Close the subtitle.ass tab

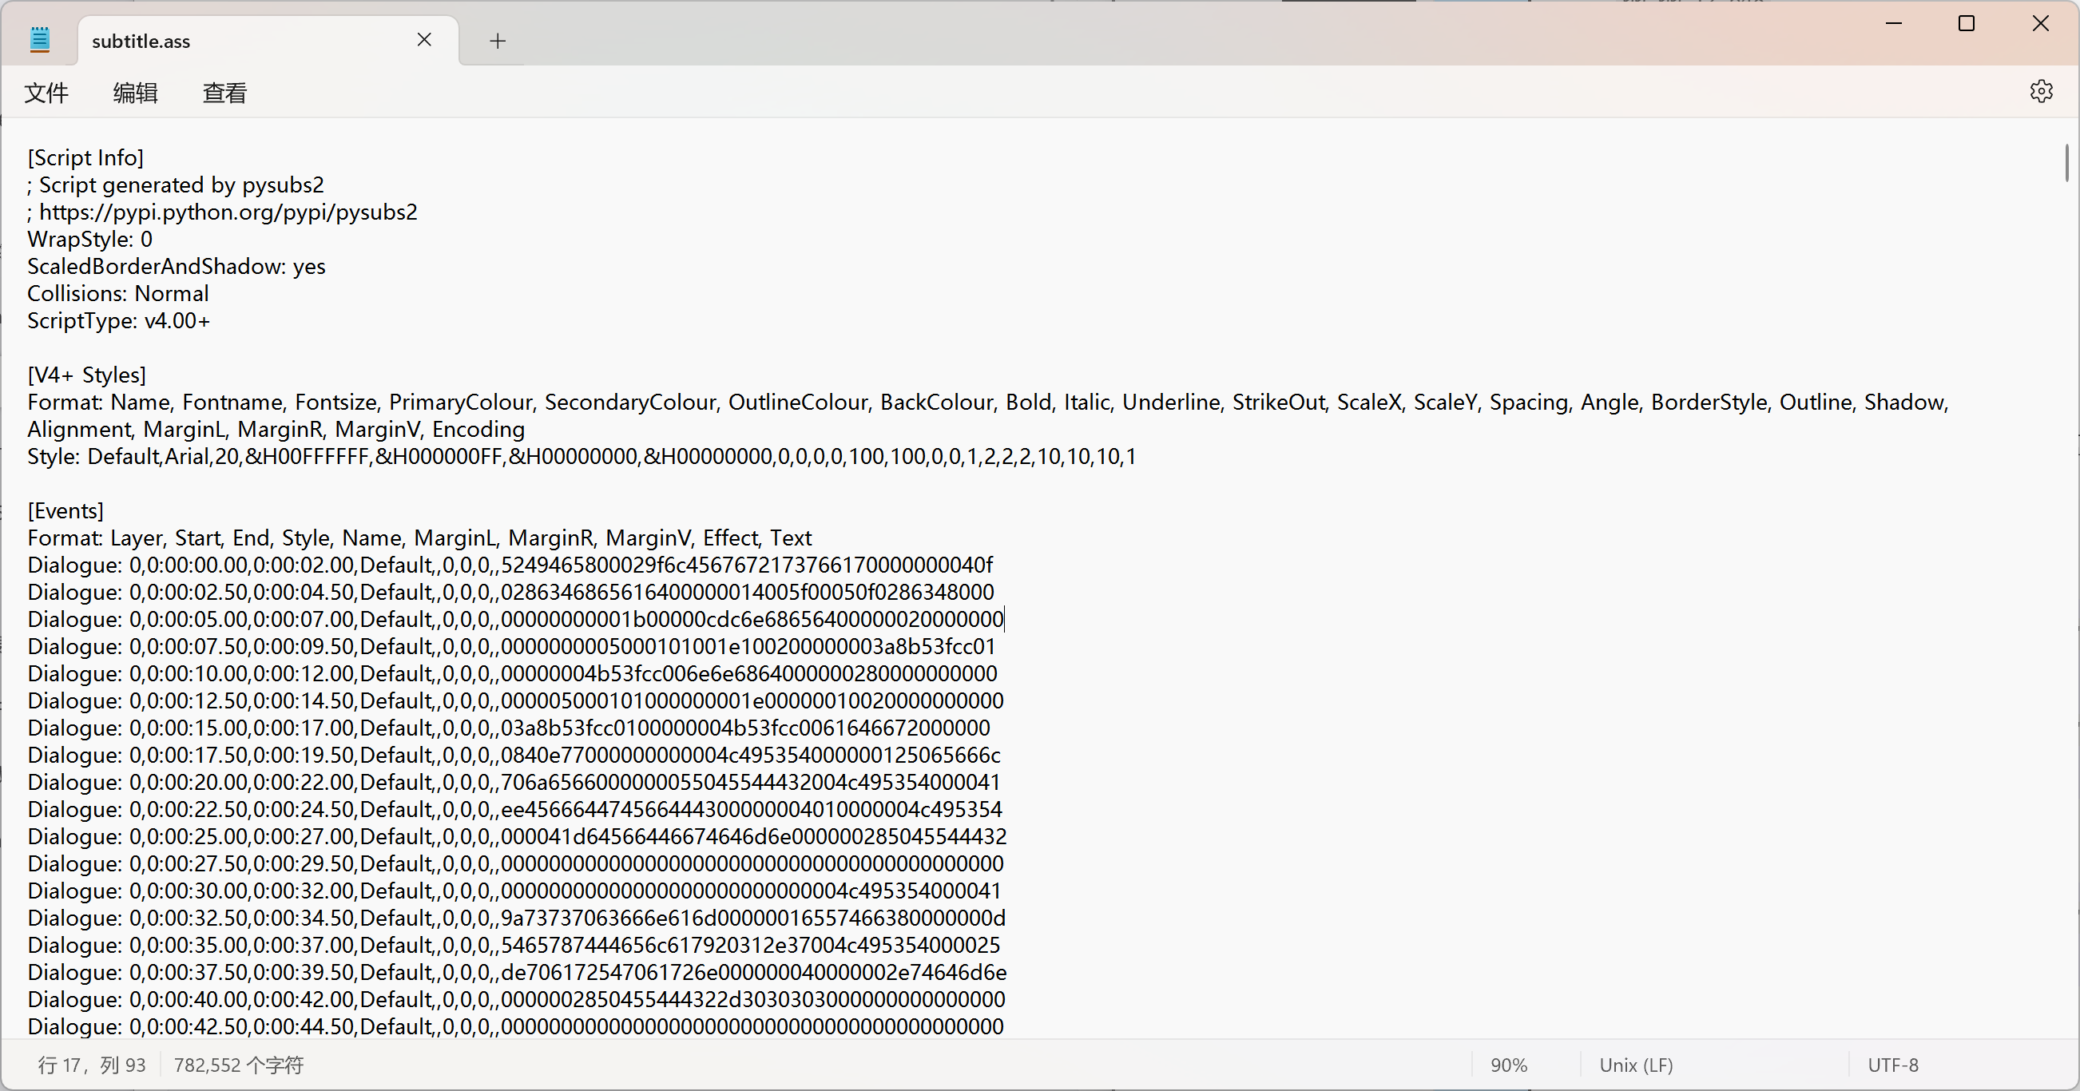pos(424,40)
